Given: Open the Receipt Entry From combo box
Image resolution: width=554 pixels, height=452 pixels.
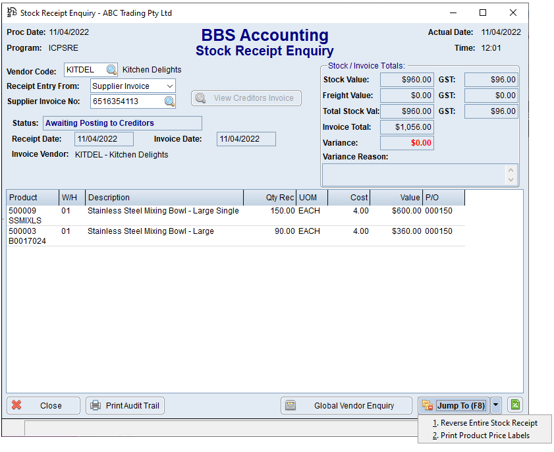Looking at the screenshot, I should (x=169, y=85).
